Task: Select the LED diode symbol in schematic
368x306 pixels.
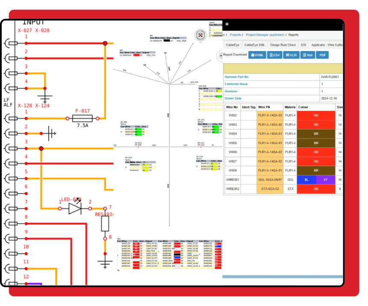Action: [75, 208]
